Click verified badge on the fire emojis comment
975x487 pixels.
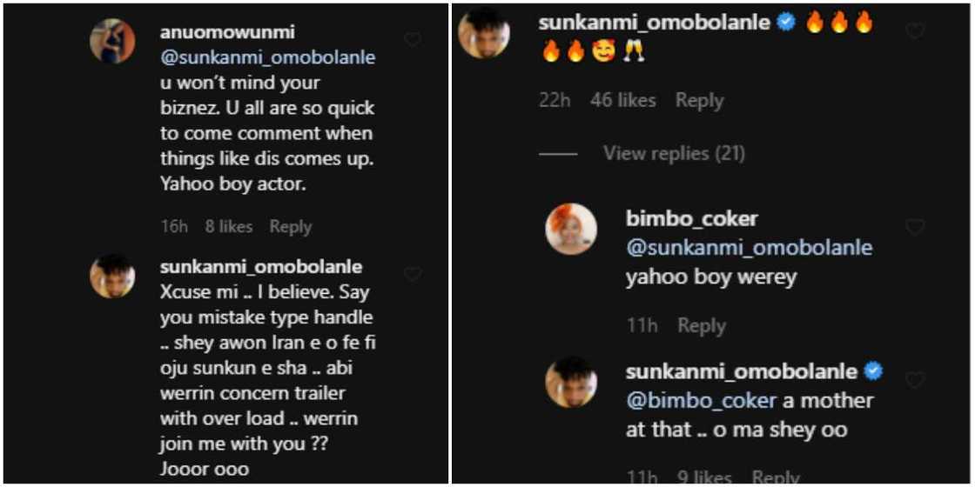(x=786, y=23)
